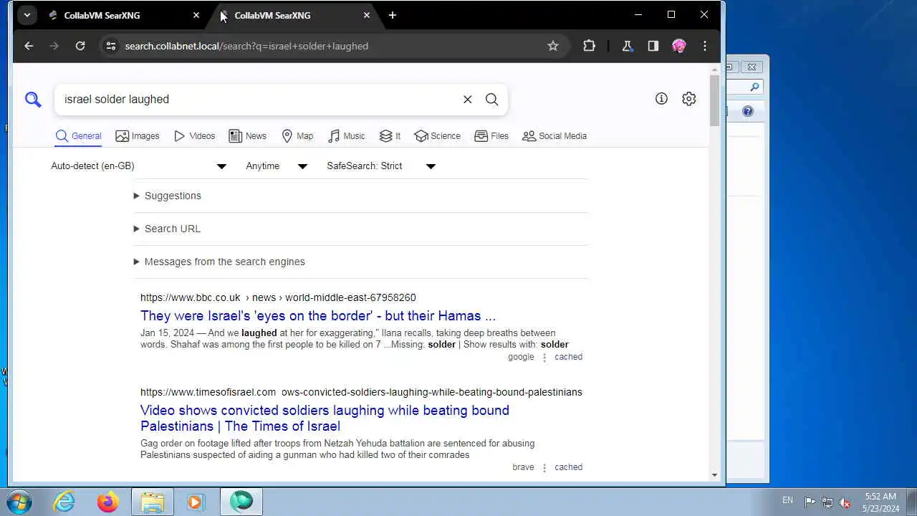Click in the search query input field
Image resolution: width=917 pixels, height=516 pixels.
pos(258,100)
